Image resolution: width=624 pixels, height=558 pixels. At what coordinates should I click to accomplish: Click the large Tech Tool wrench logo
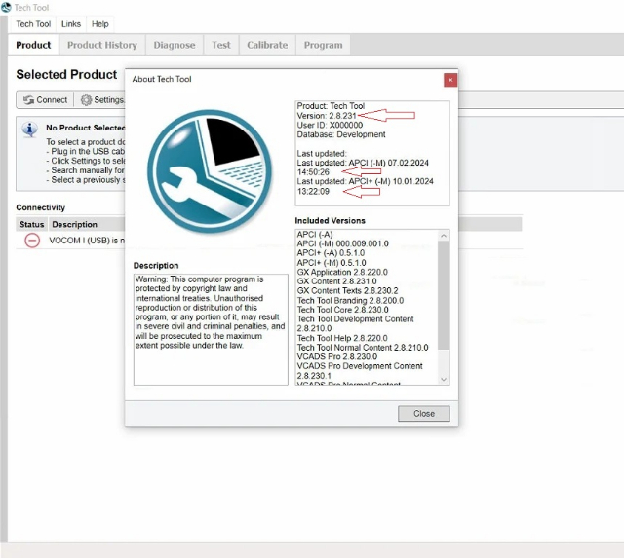(x=210, y=171)
